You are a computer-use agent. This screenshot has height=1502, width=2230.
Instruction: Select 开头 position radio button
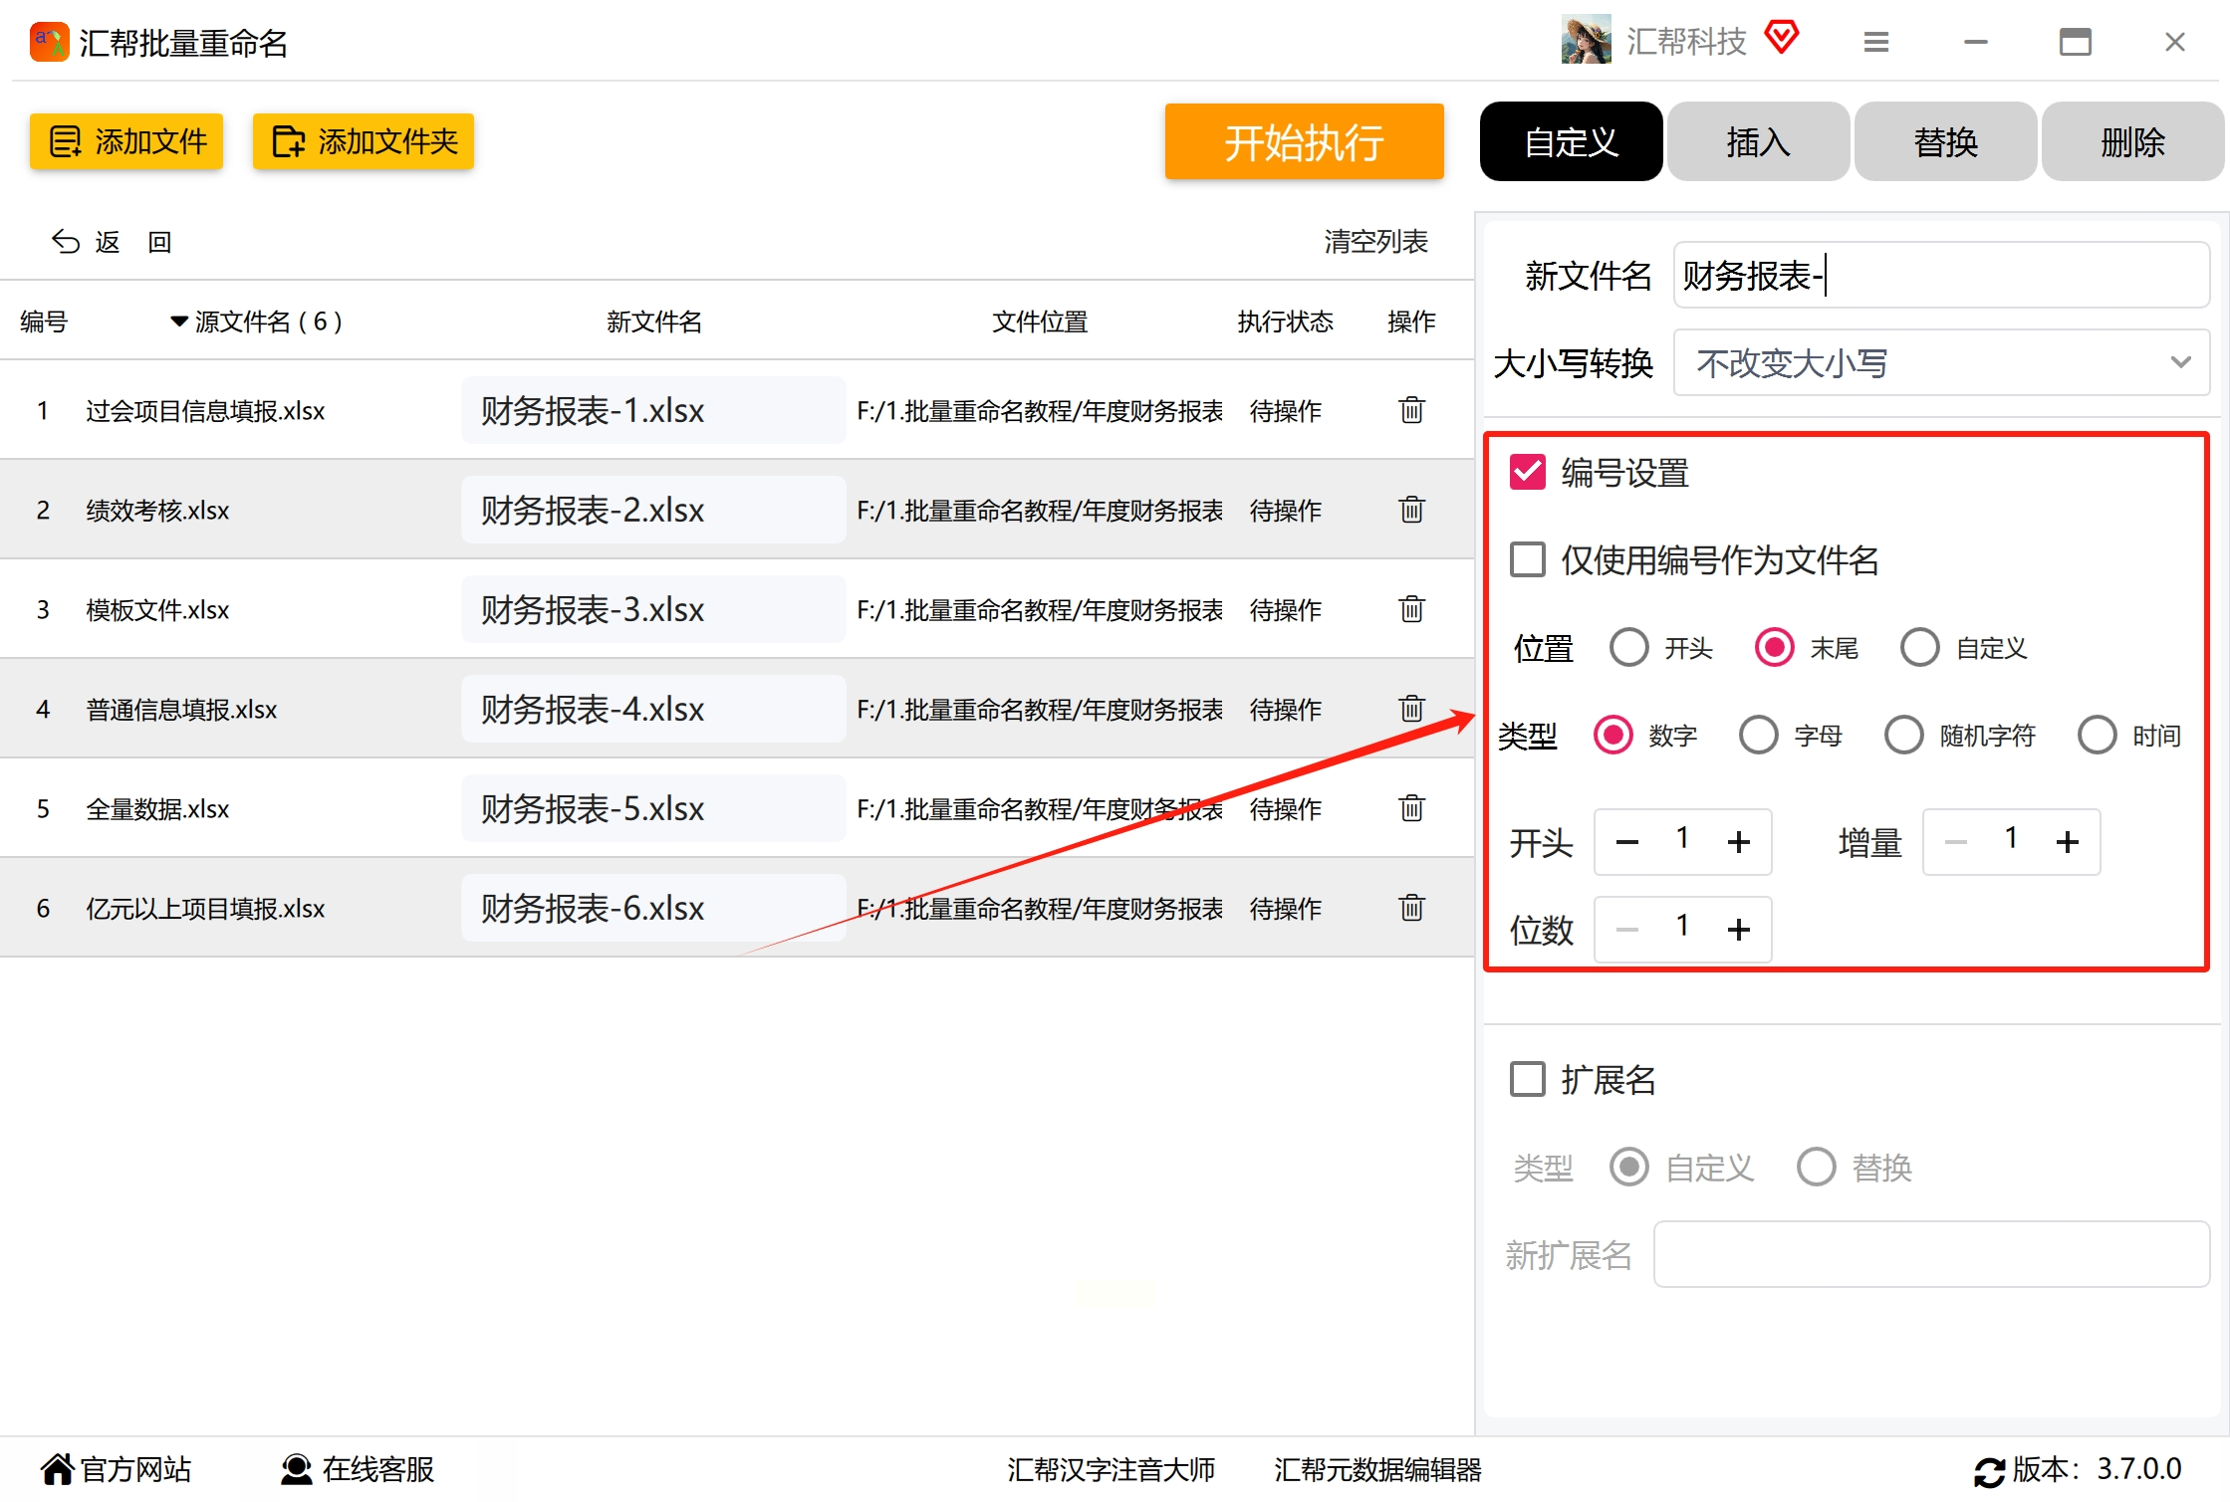[x=1628, y=648]
